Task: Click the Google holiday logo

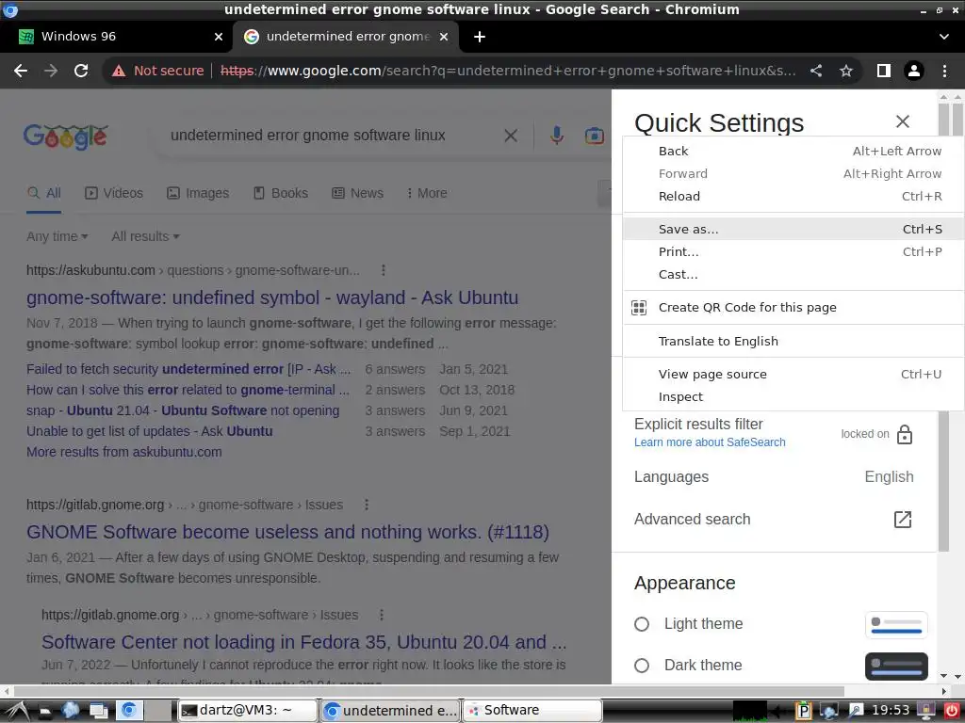Action: coord(66,136)
